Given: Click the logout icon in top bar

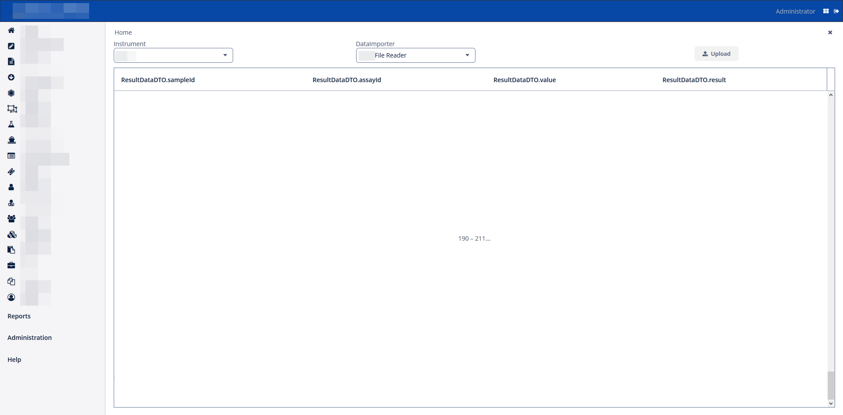Looking at the screenshot, I should 836,11.
